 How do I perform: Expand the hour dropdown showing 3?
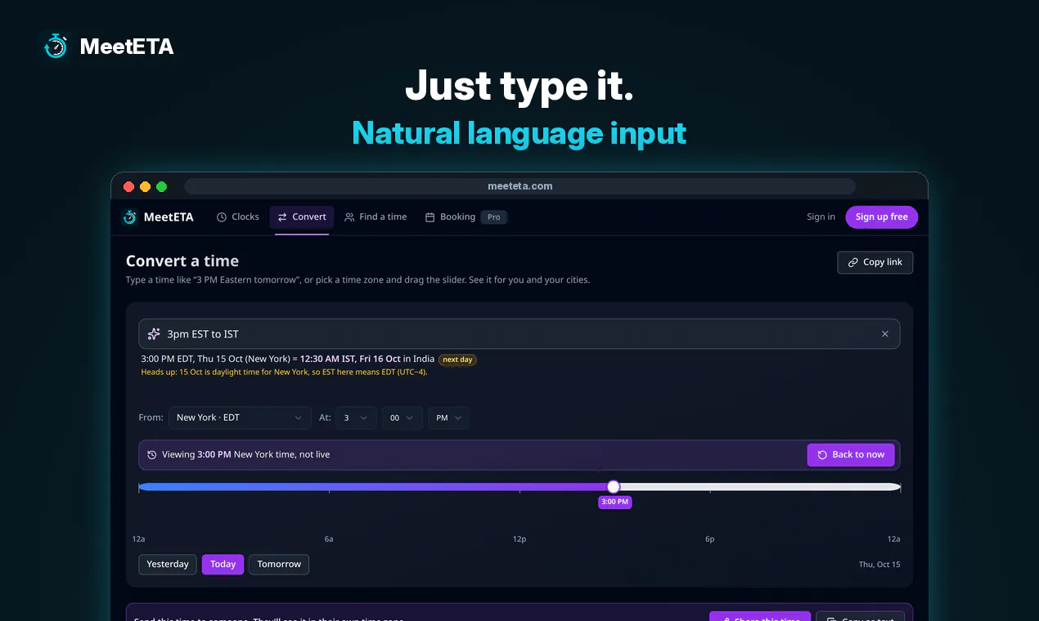[x=355, y=418]
